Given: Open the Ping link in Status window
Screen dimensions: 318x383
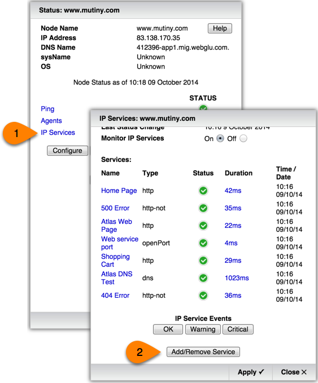Looking at the screenshot, I should coord(47,109).
